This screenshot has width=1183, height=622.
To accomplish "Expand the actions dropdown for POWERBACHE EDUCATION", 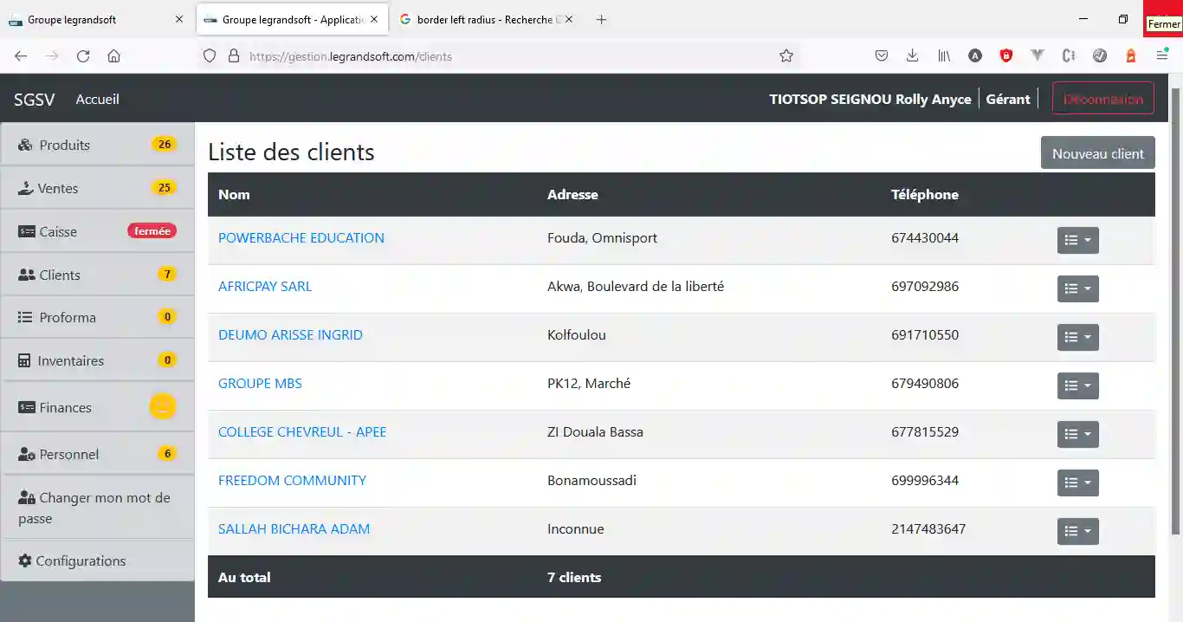I will pyautogui.click(x=1077, y=240).
